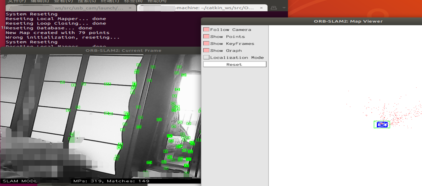Click the 'SLAM MODE' status text
The image size is (422, 186).
20,181
